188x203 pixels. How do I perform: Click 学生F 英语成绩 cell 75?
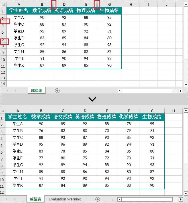85,158
